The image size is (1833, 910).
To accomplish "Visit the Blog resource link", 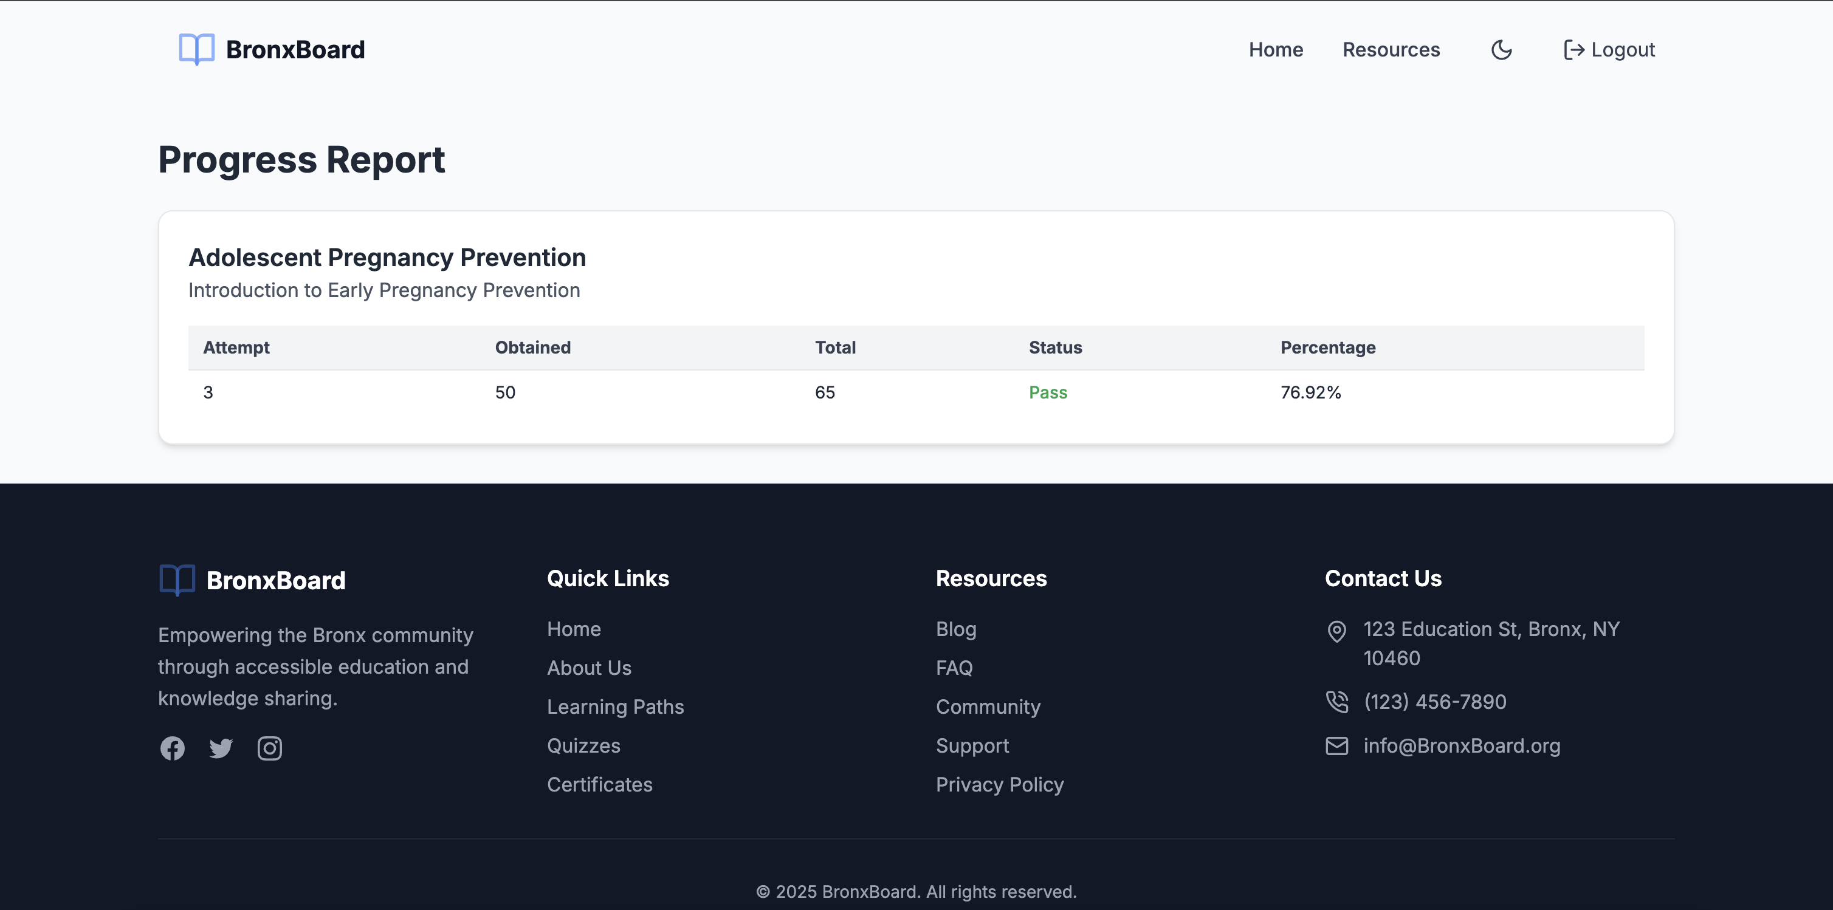I will 955,629.
